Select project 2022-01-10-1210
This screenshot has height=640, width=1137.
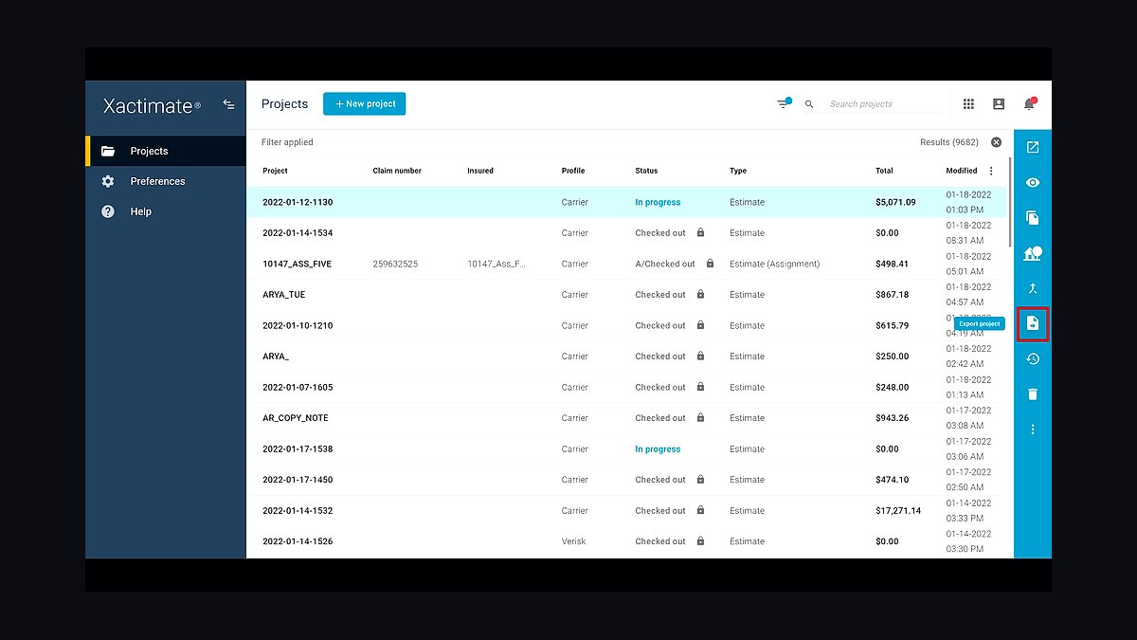(298, 325)
